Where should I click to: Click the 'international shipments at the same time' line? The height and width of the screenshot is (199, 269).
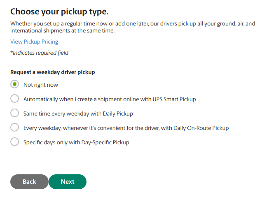[x=62, y=31]
